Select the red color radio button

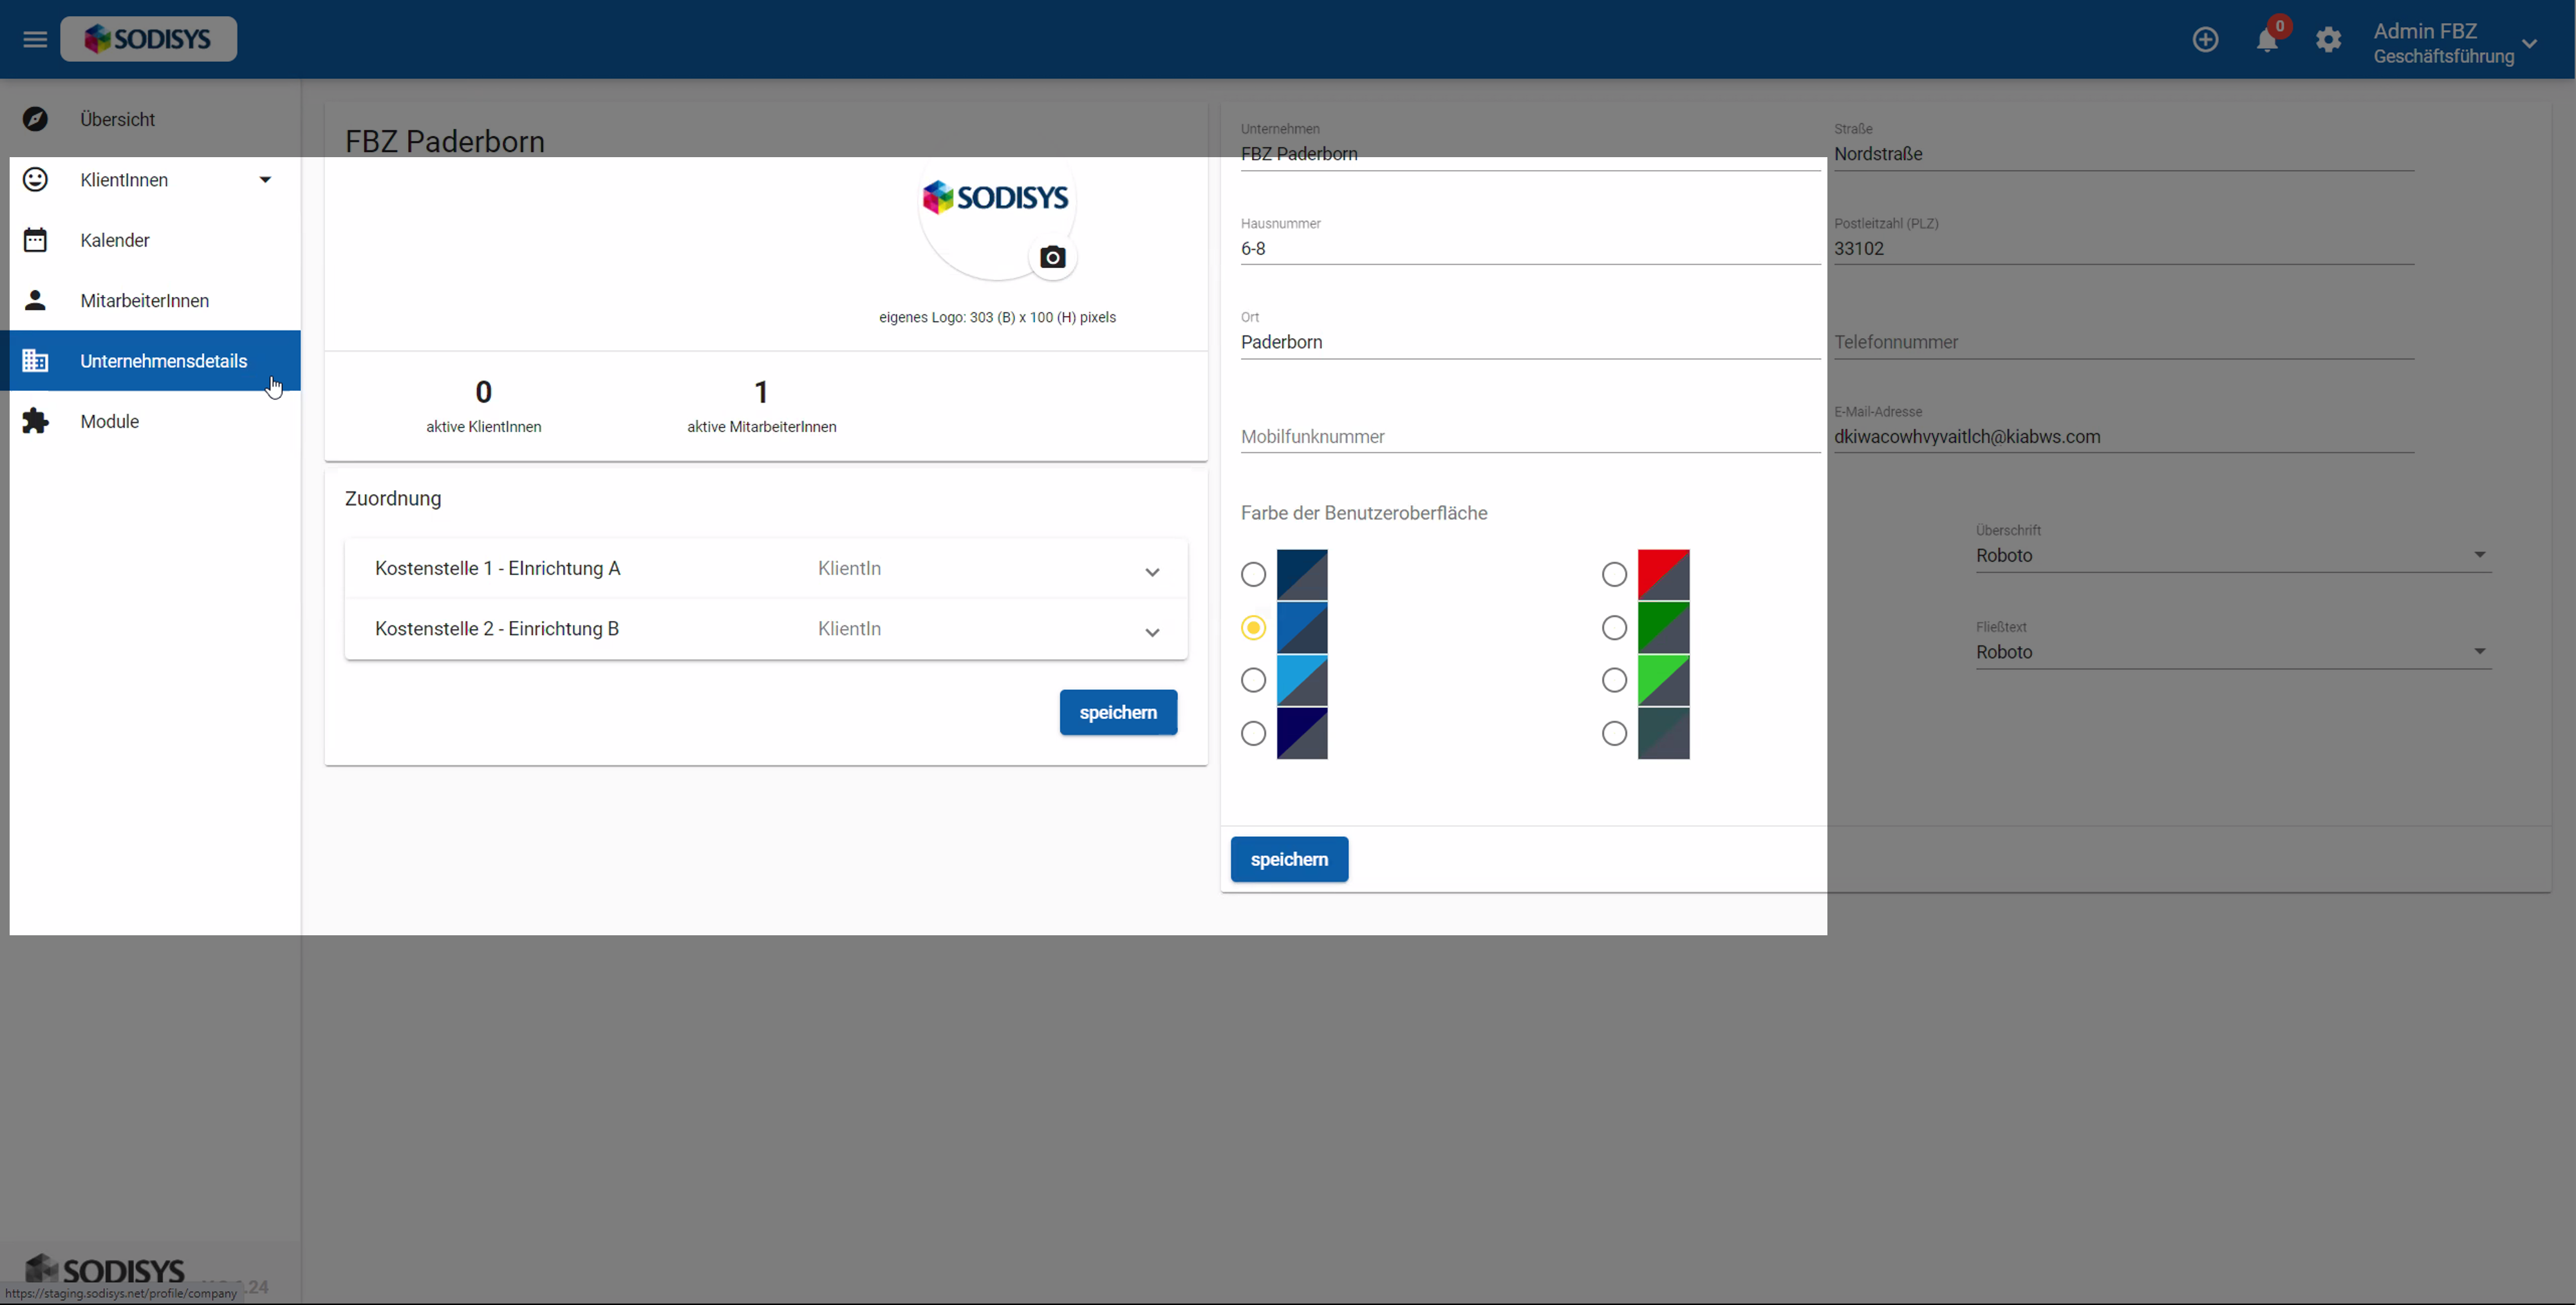[x=1614, y=575]
